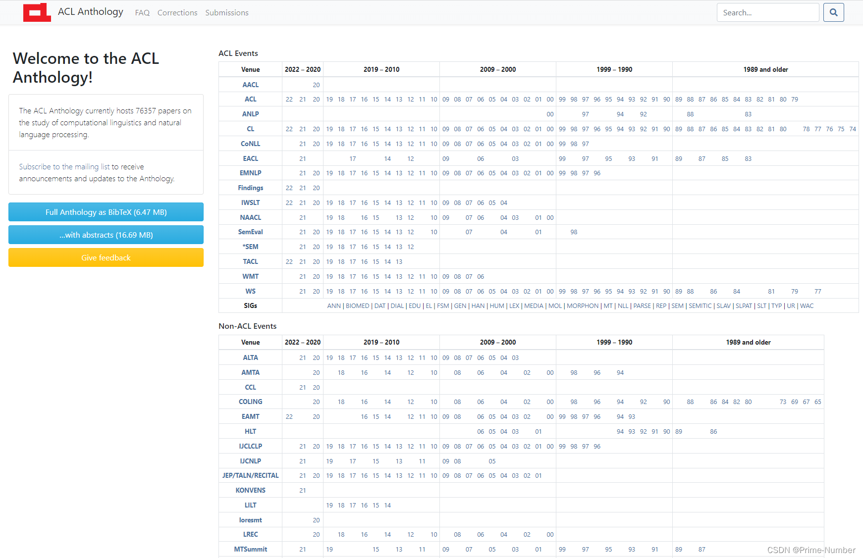Open KONVENS row year 21 link
This screenshot has width=863, height=558.
303,491
